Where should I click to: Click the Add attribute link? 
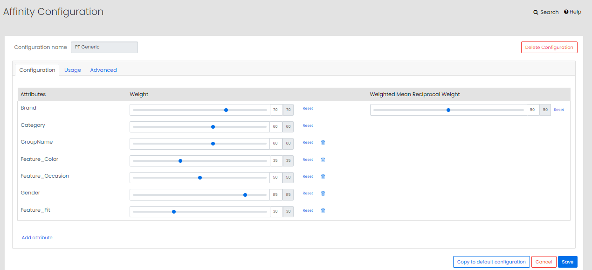[x=37, y=238]
